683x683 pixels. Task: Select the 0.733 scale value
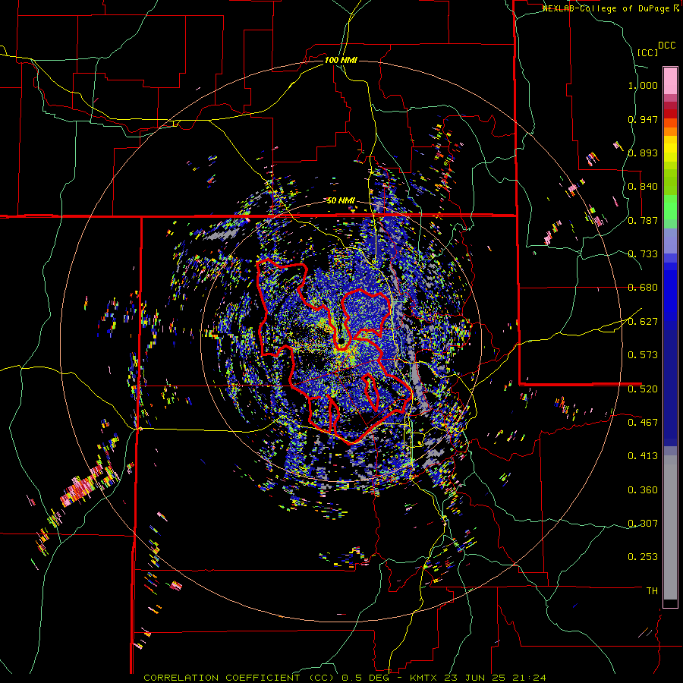click(643, 254)
